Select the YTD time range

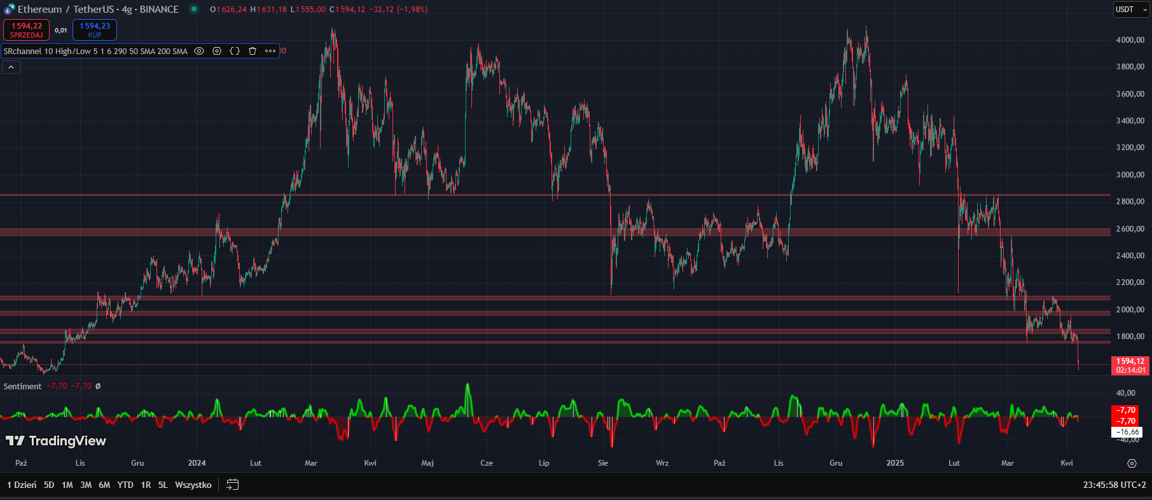(125, 485)
